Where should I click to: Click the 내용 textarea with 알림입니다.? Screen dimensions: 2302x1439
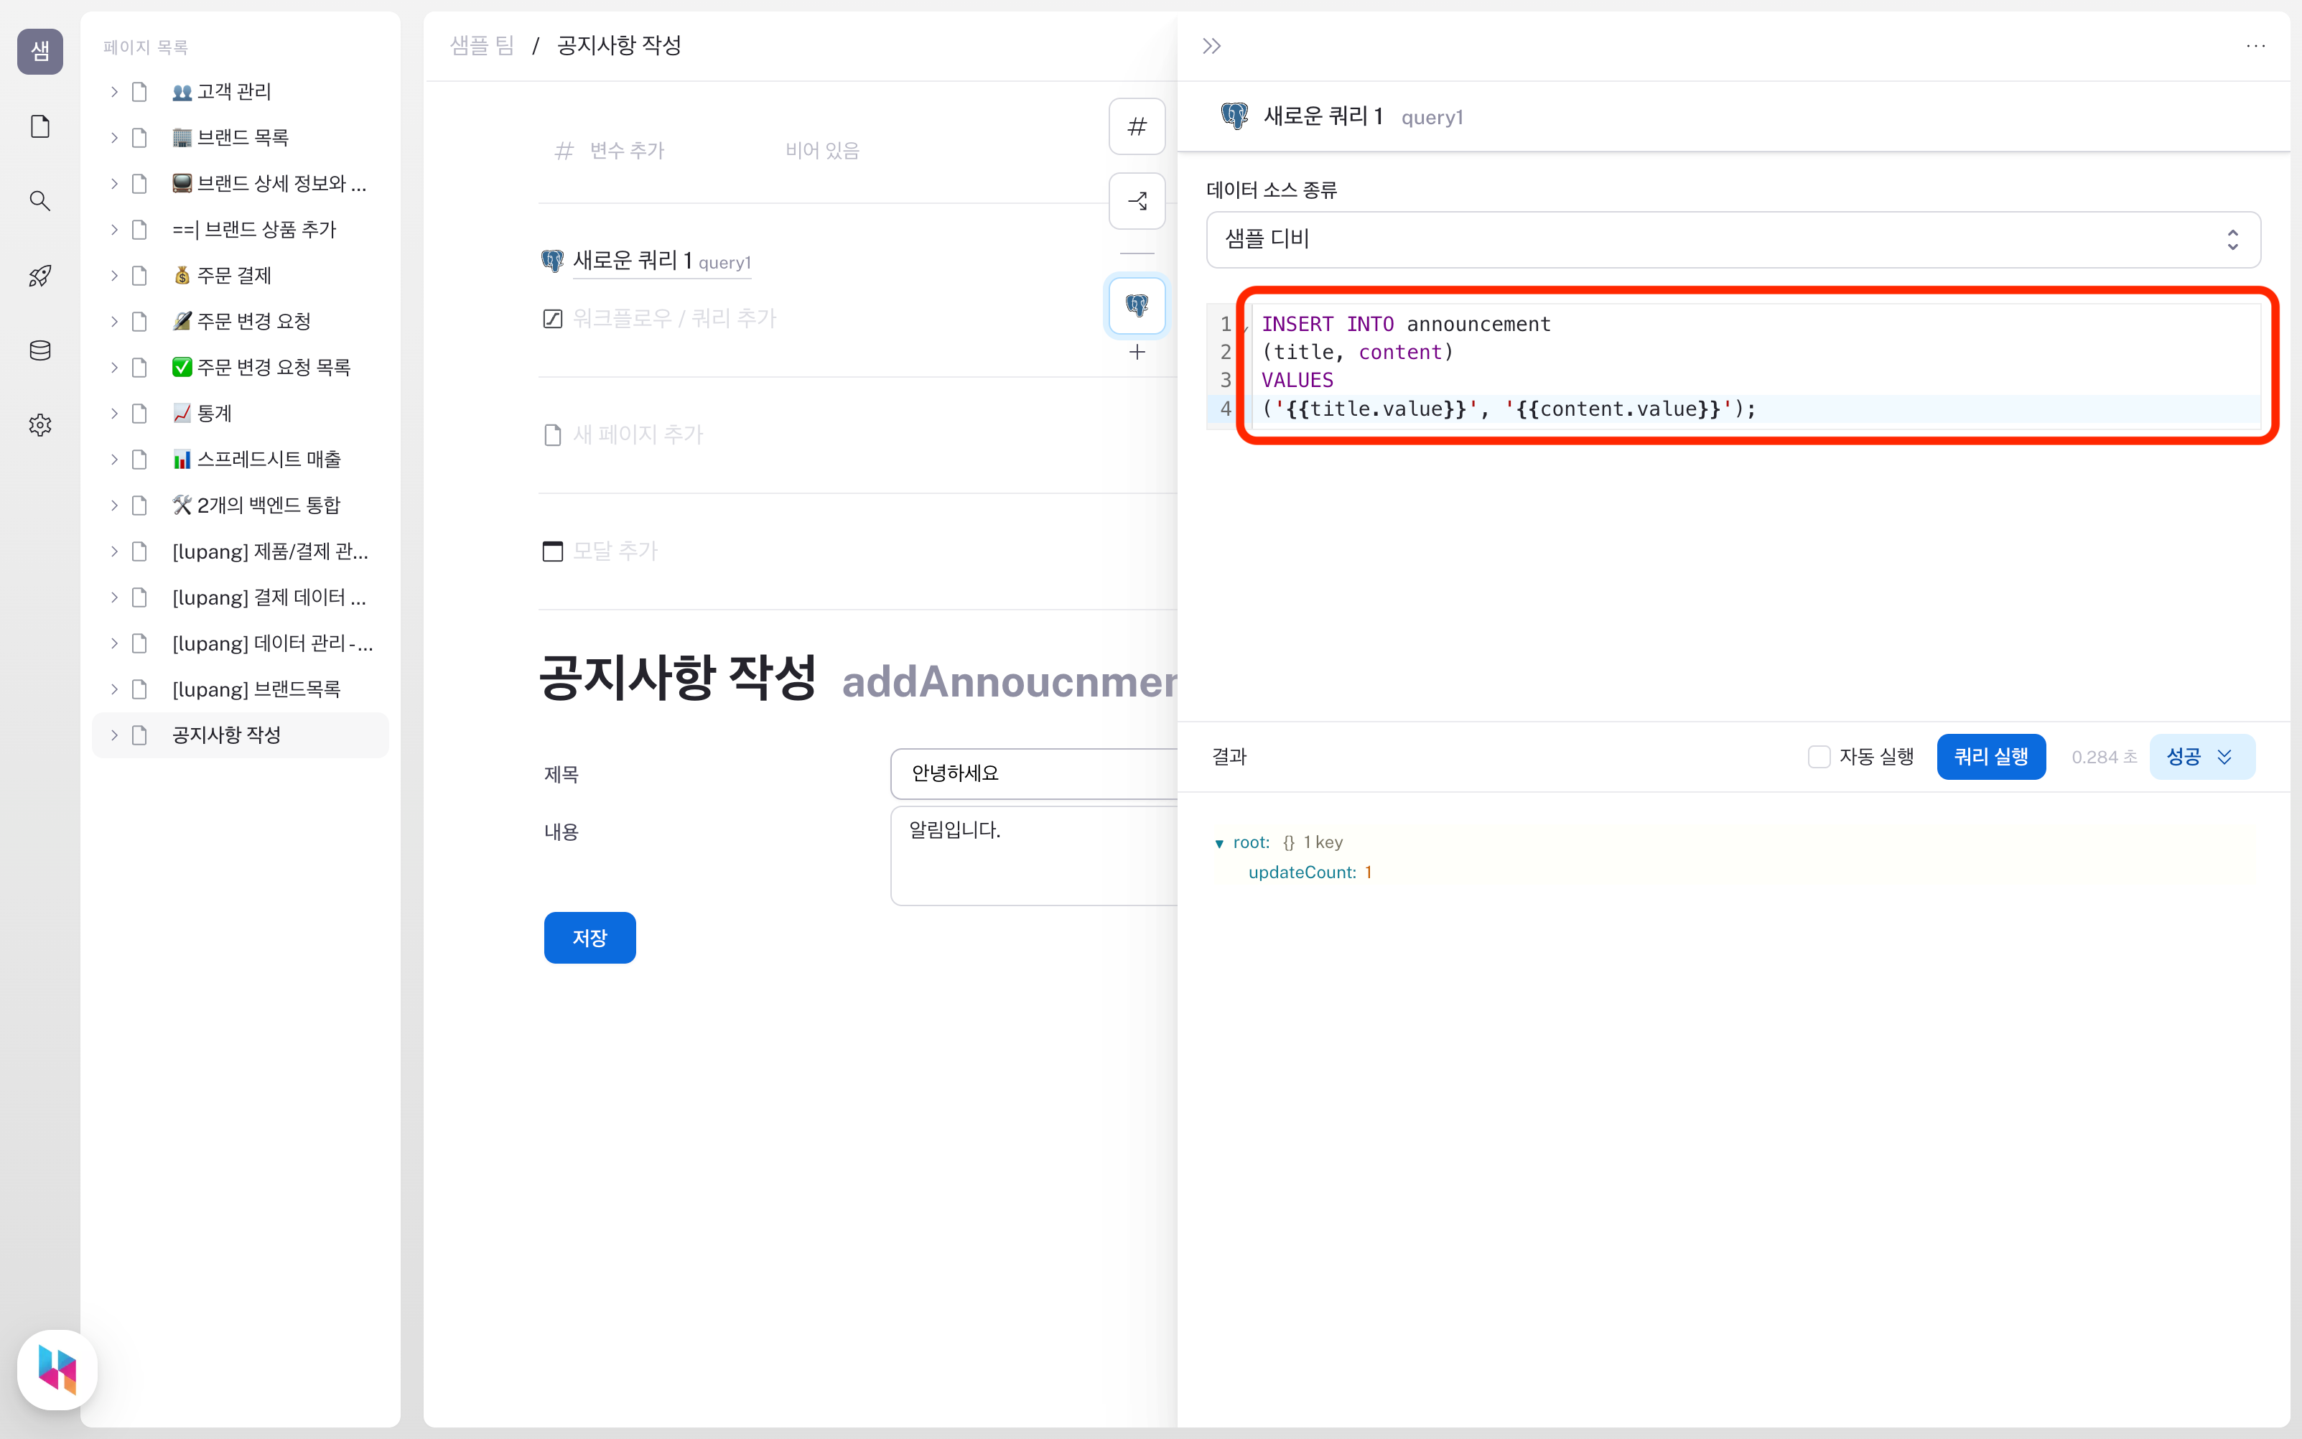[x=1033, y=854]
